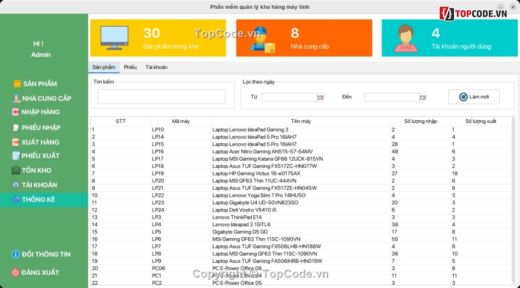Viewport: 520px width, 288px height.
Task: Click the Phiếu nhập document icon
Action: [x=16, y=127]
